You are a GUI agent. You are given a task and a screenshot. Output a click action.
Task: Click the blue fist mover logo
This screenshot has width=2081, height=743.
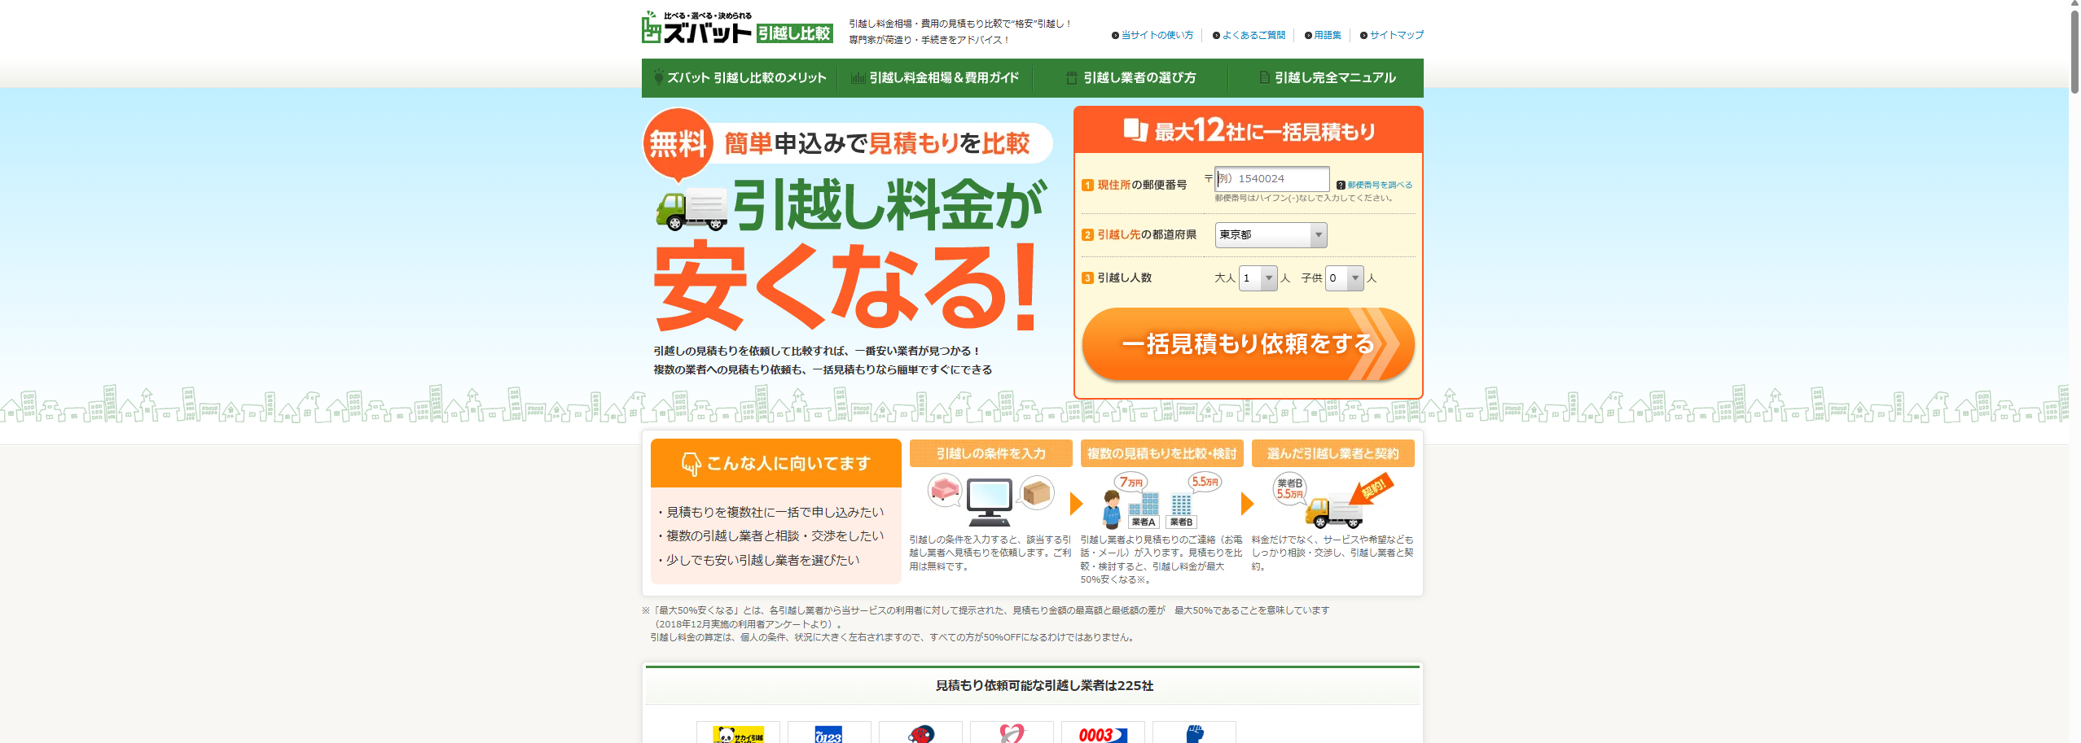[1194, 733]
